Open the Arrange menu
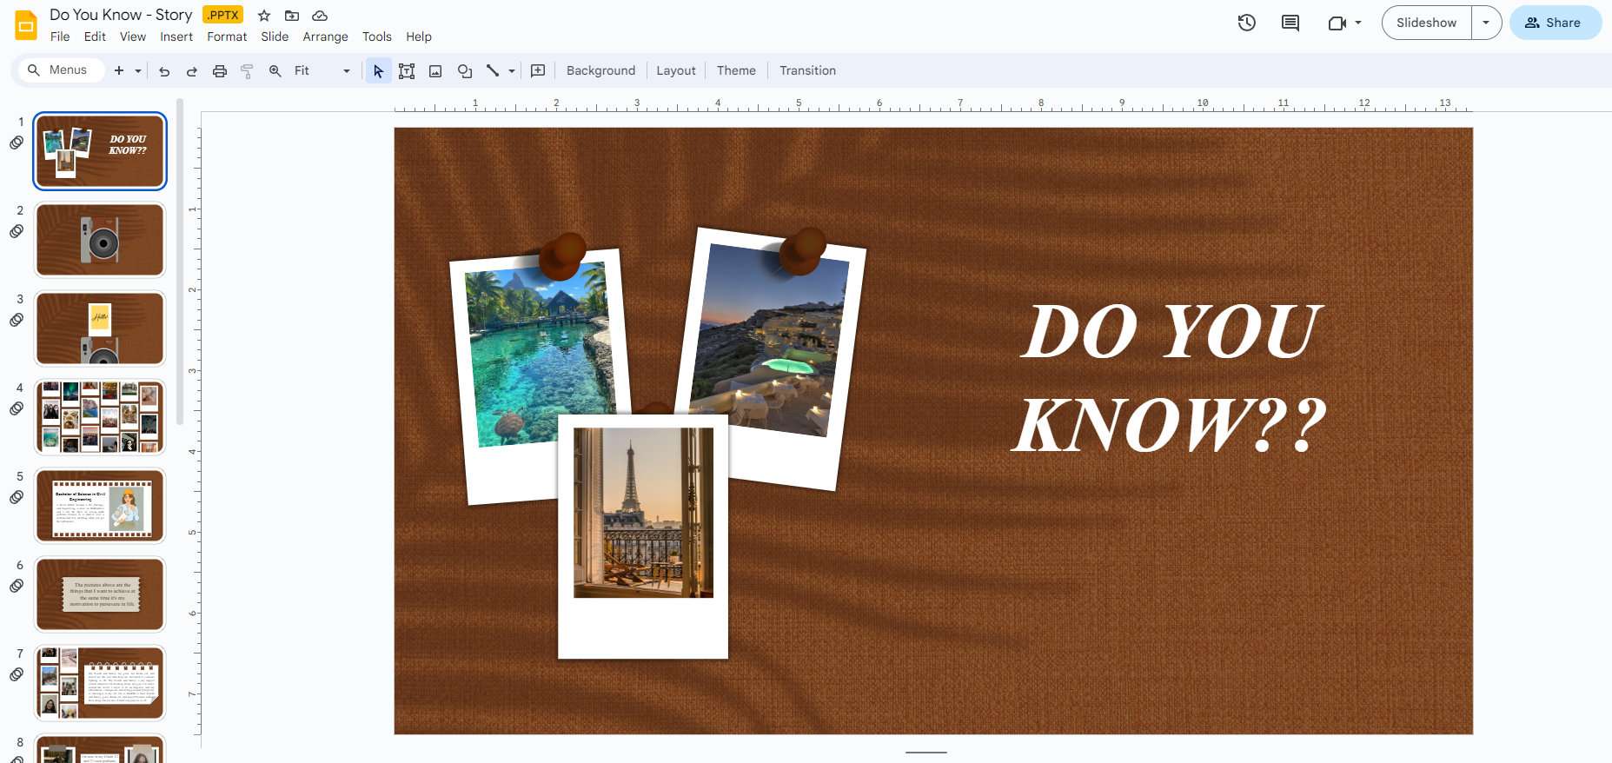Viewport: 1612px width, 763px height. click(325, 36)
